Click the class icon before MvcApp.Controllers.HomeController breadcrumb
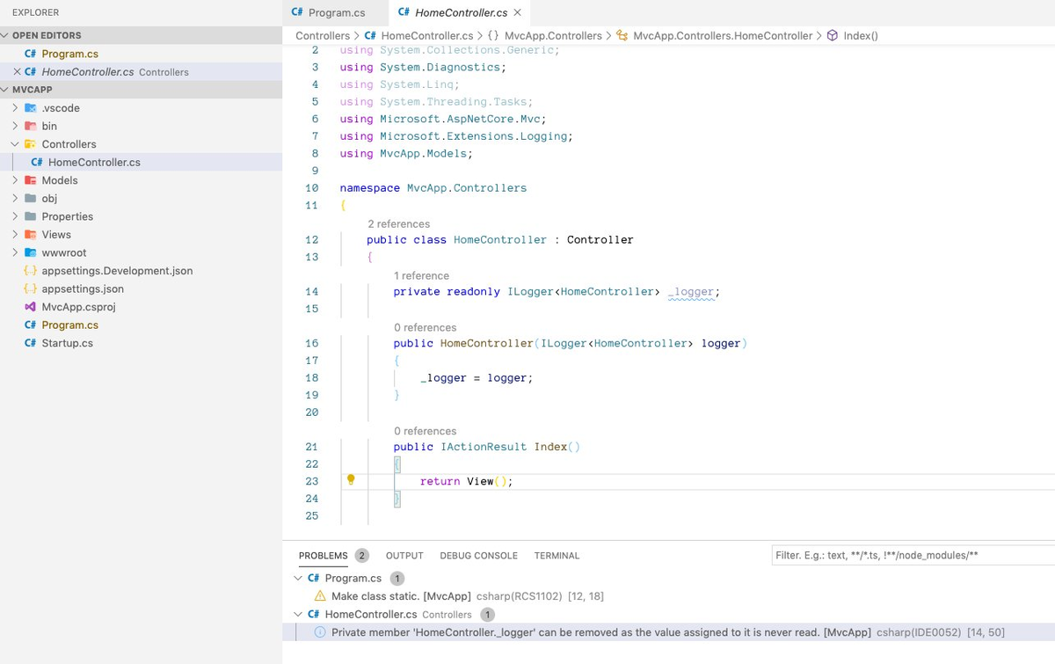 pyautogui.click(x=622, y=36)
